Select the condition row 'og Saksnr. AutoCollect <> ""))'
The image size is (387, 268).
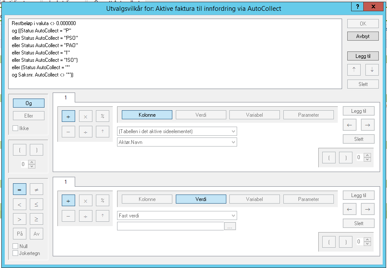point(42,75)
